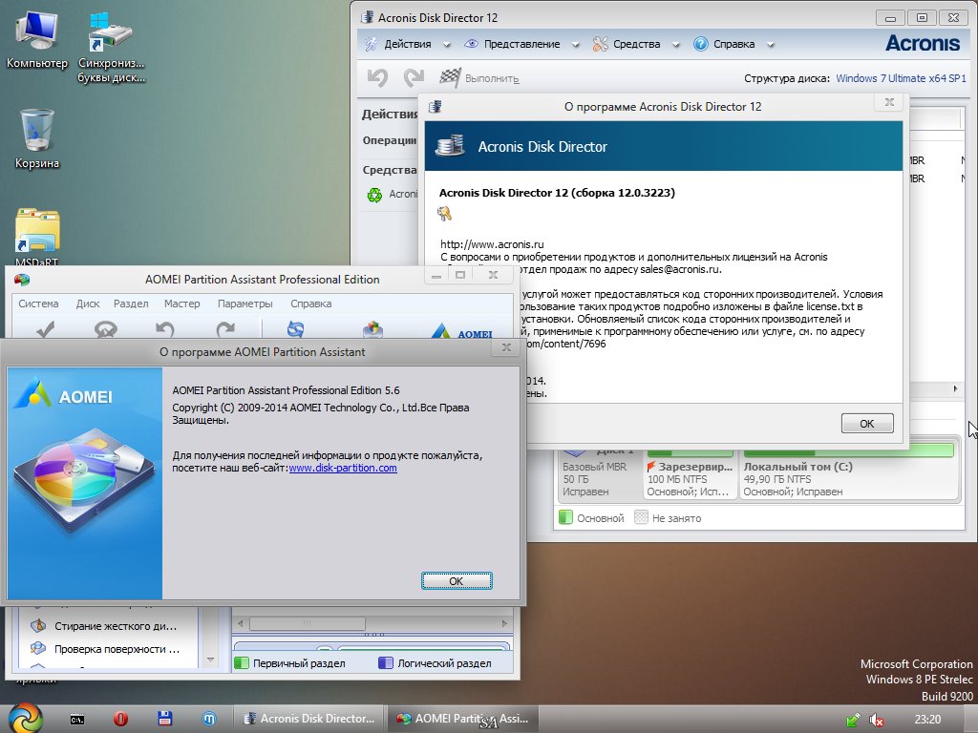Open the Представление dropdown menu in Acronis
This screenshot has width=978, height=733.
coord(522,44)
